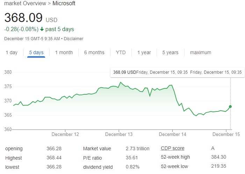The image size is (245, 174).
Task: Click the Market value 2.73 trillion
Action: (137, 148)
